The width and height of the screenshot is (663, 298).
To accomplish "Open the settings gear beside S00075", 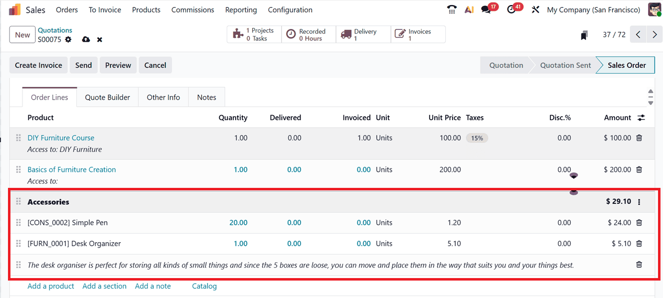I will pyautogui.click(x=68, y=39).
